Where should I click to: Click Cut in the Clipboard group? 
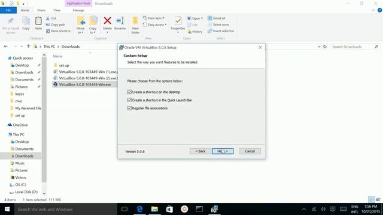[x=51, y=19]
